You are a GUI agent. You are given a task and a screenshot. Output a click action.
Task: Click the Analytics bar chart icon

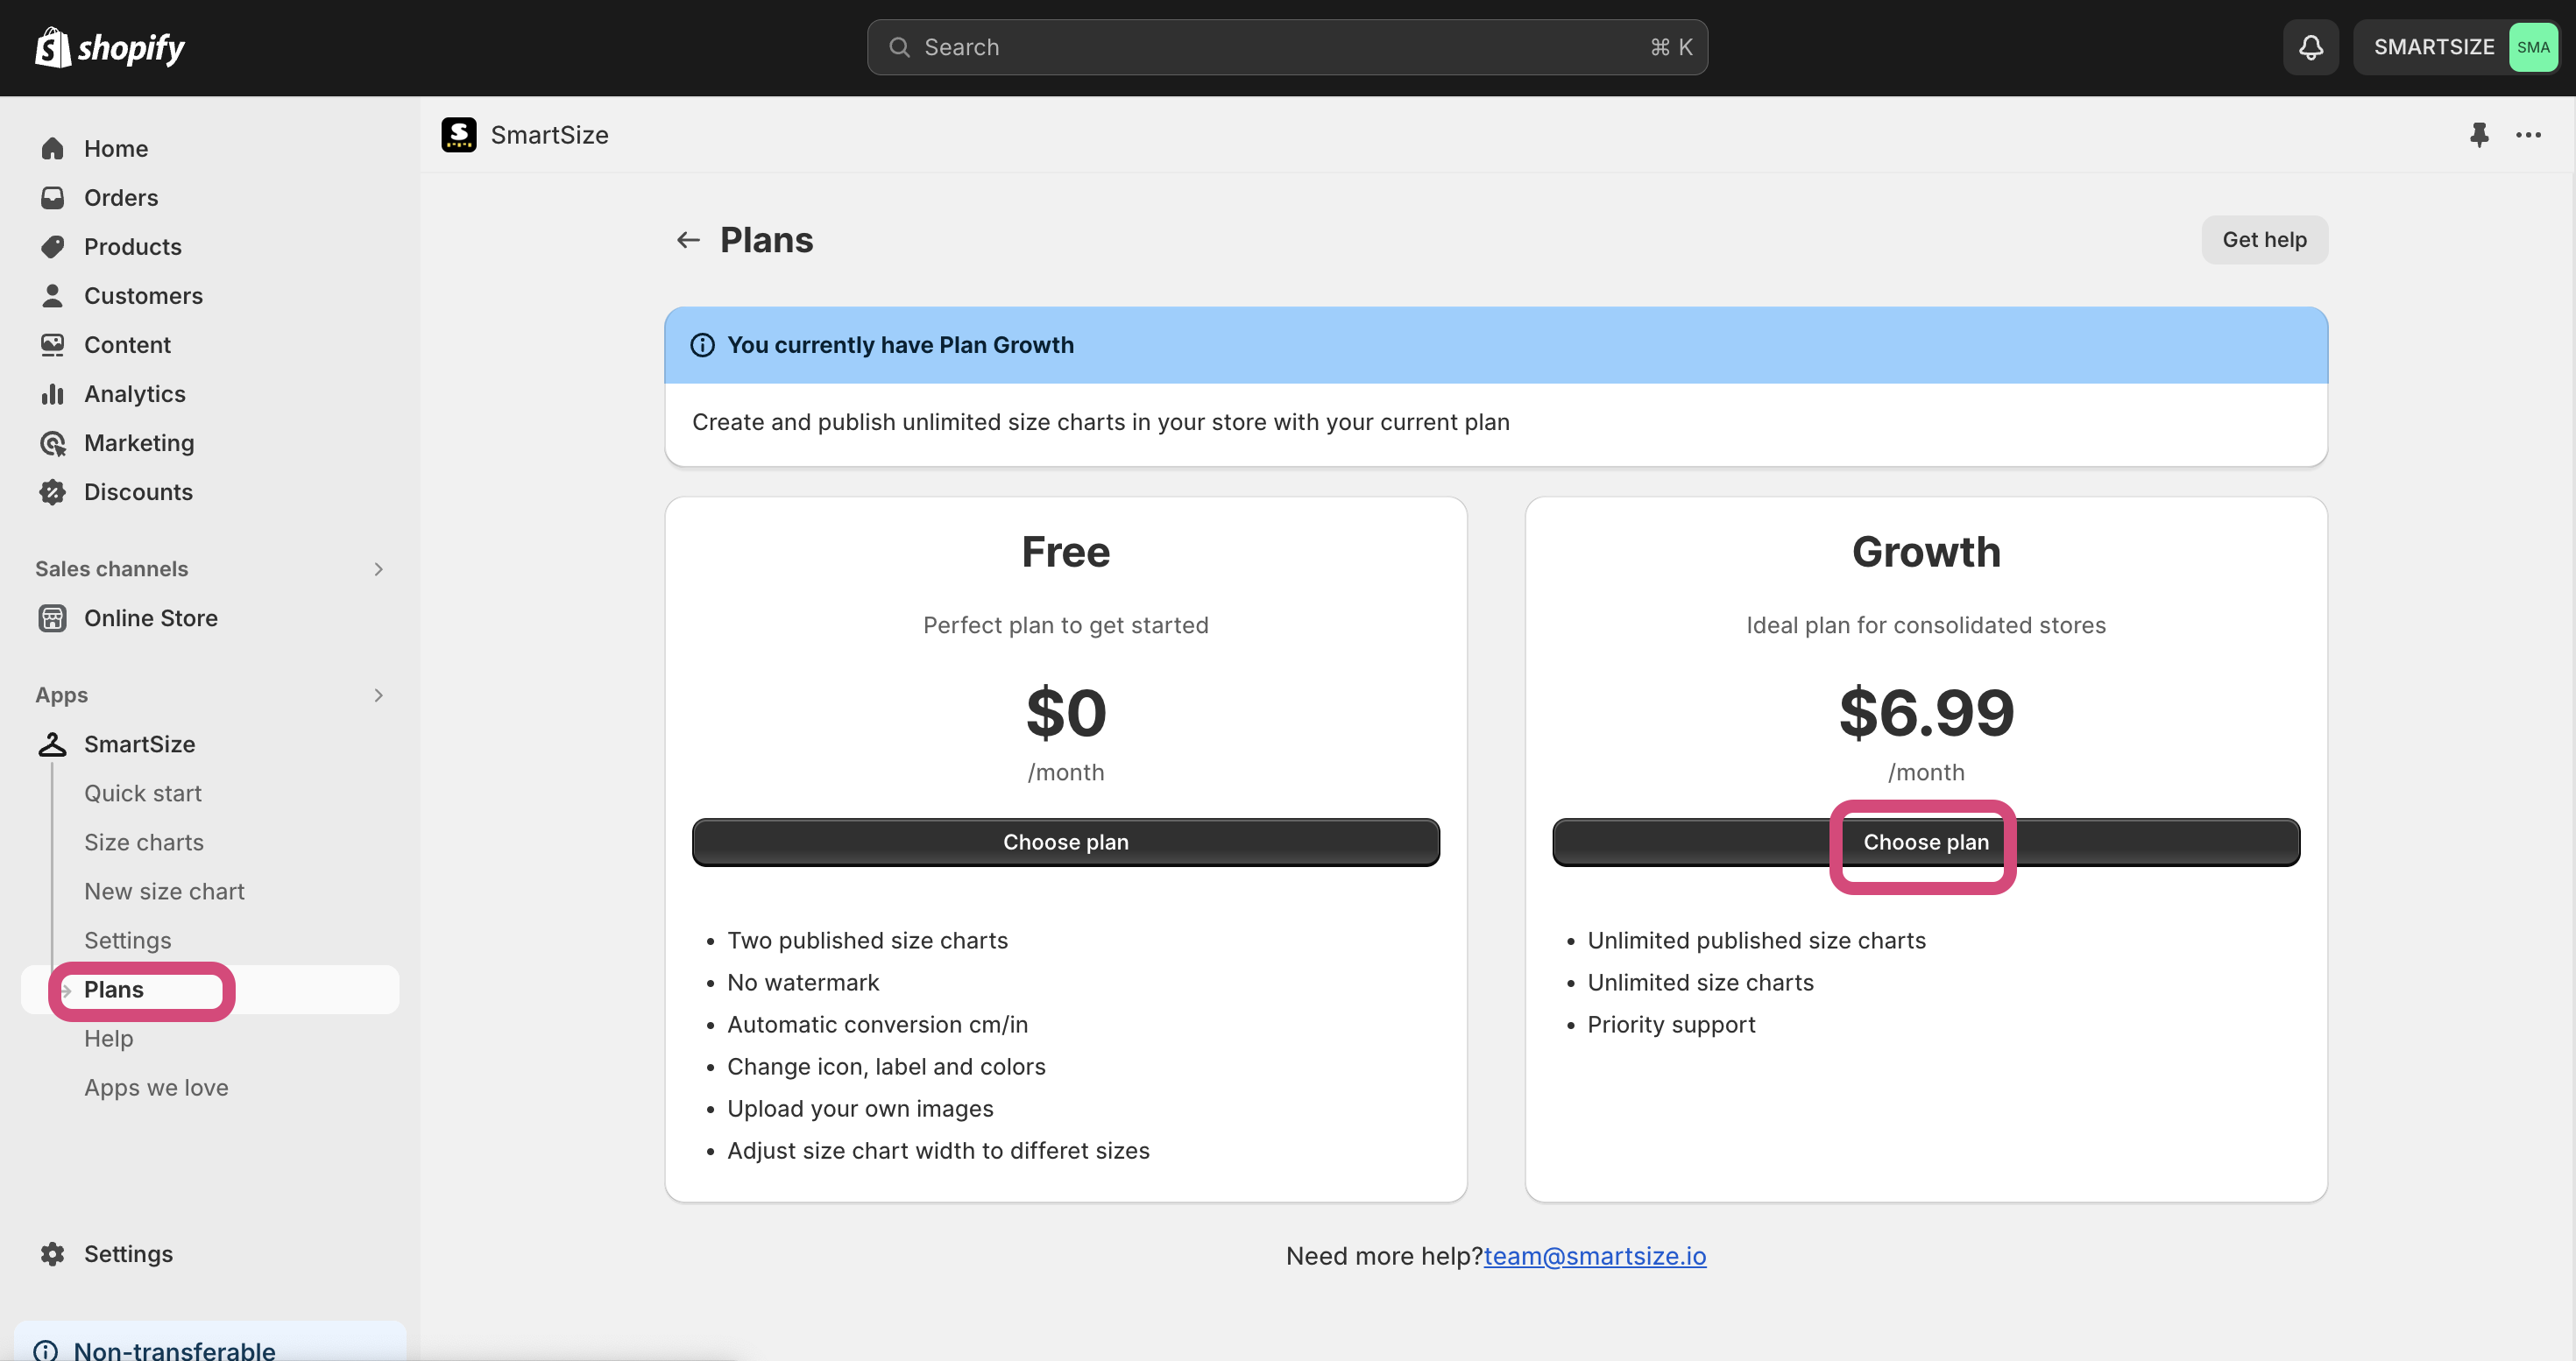pyautogui.click(x=52, y=394)
